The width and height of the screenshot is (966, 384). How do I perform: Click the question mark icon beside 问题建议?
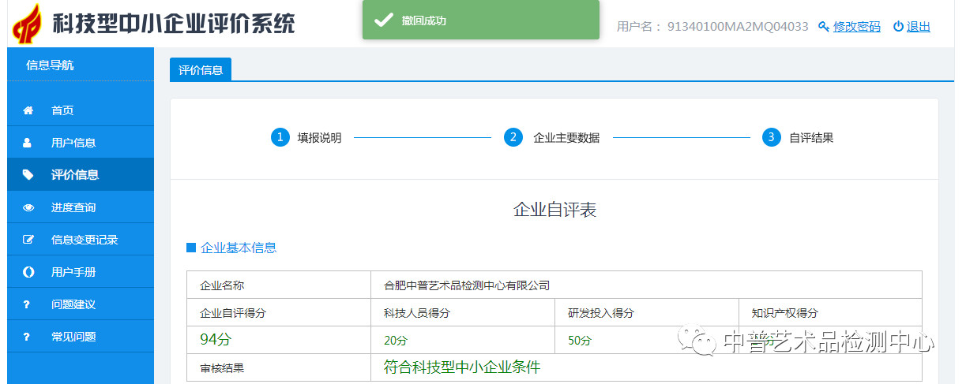point(26,304)
